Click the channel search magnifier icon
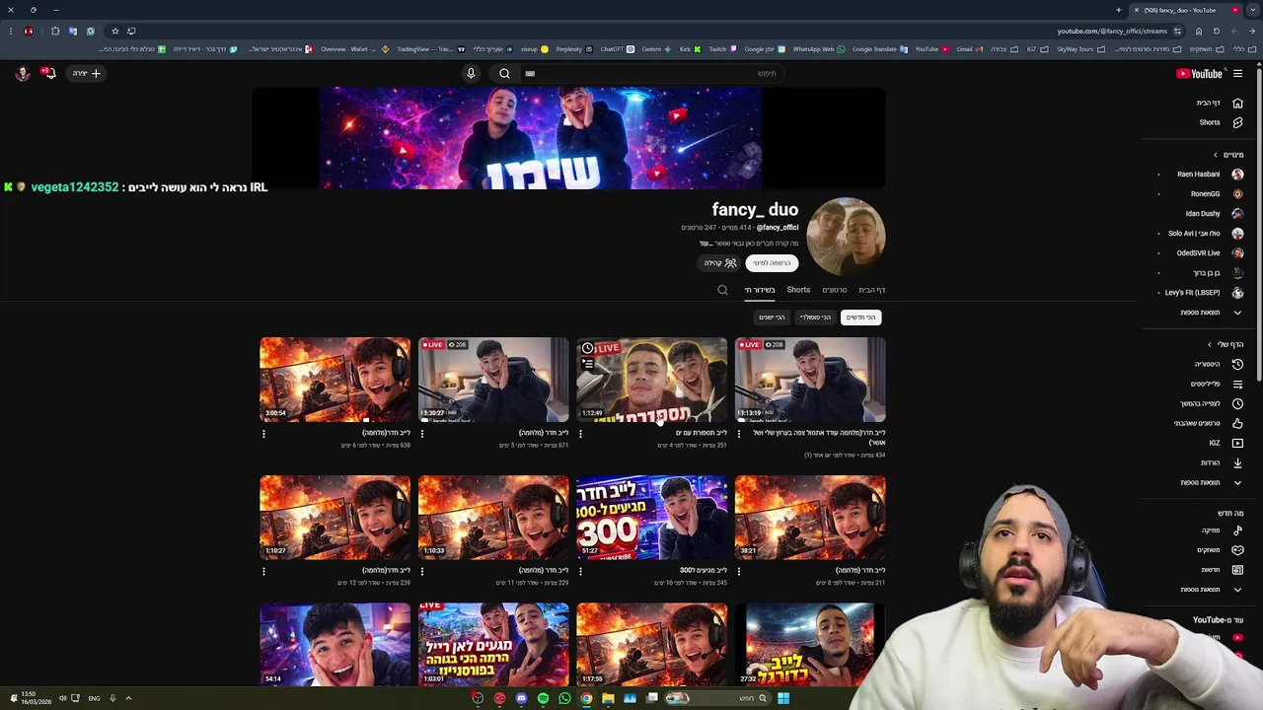 (722, 290)
